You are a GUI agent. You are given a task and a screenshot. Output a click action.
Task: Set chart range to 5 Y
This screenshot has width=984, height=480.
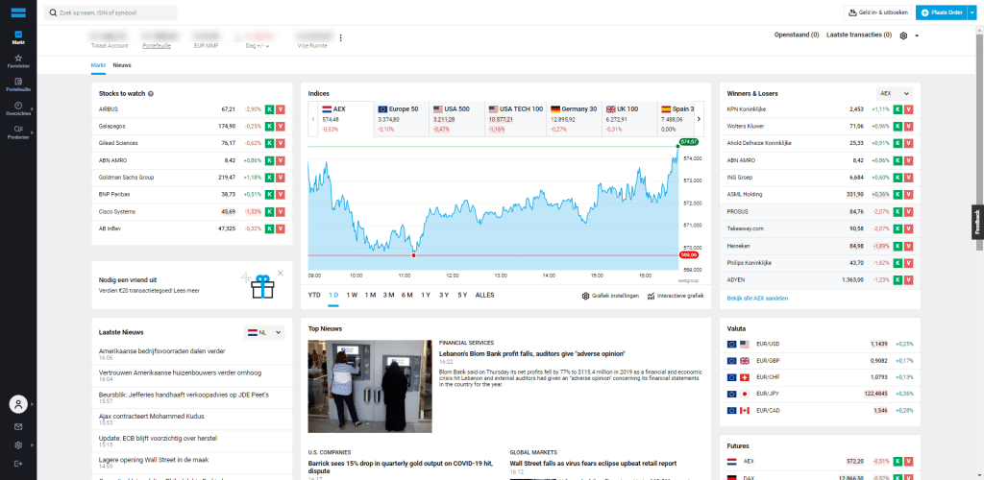(x=462, y=295)
